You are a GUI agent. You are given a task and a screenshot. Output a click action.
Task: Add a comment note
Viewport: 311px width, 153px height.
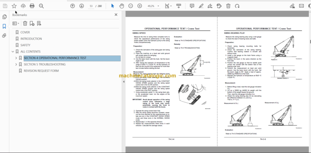[192, 6]
